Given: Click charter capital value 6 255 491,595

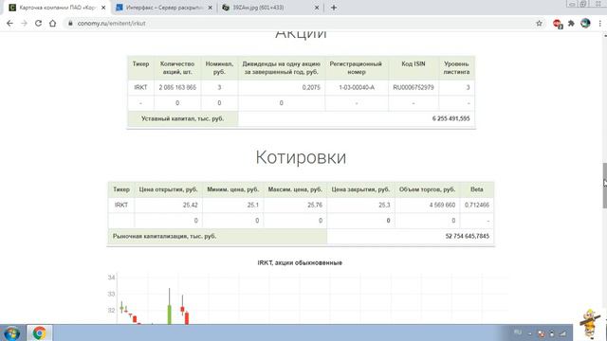Looking at the screenshot, I should click(451, 118).
